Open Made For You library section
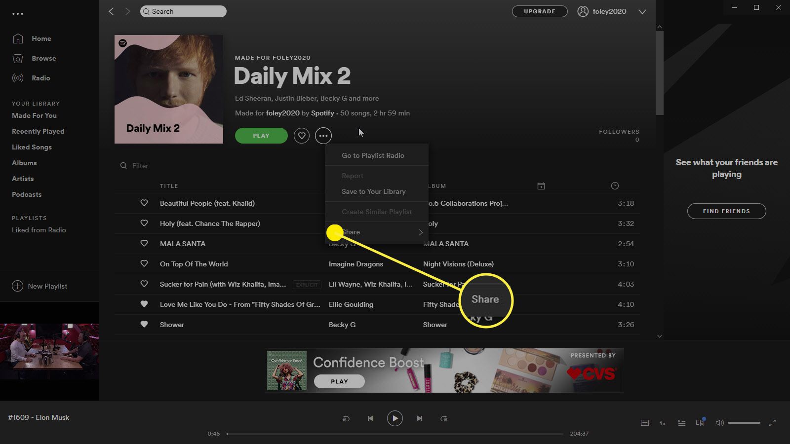The width and height of the screenshot is (790, 444). pos(35,115)
